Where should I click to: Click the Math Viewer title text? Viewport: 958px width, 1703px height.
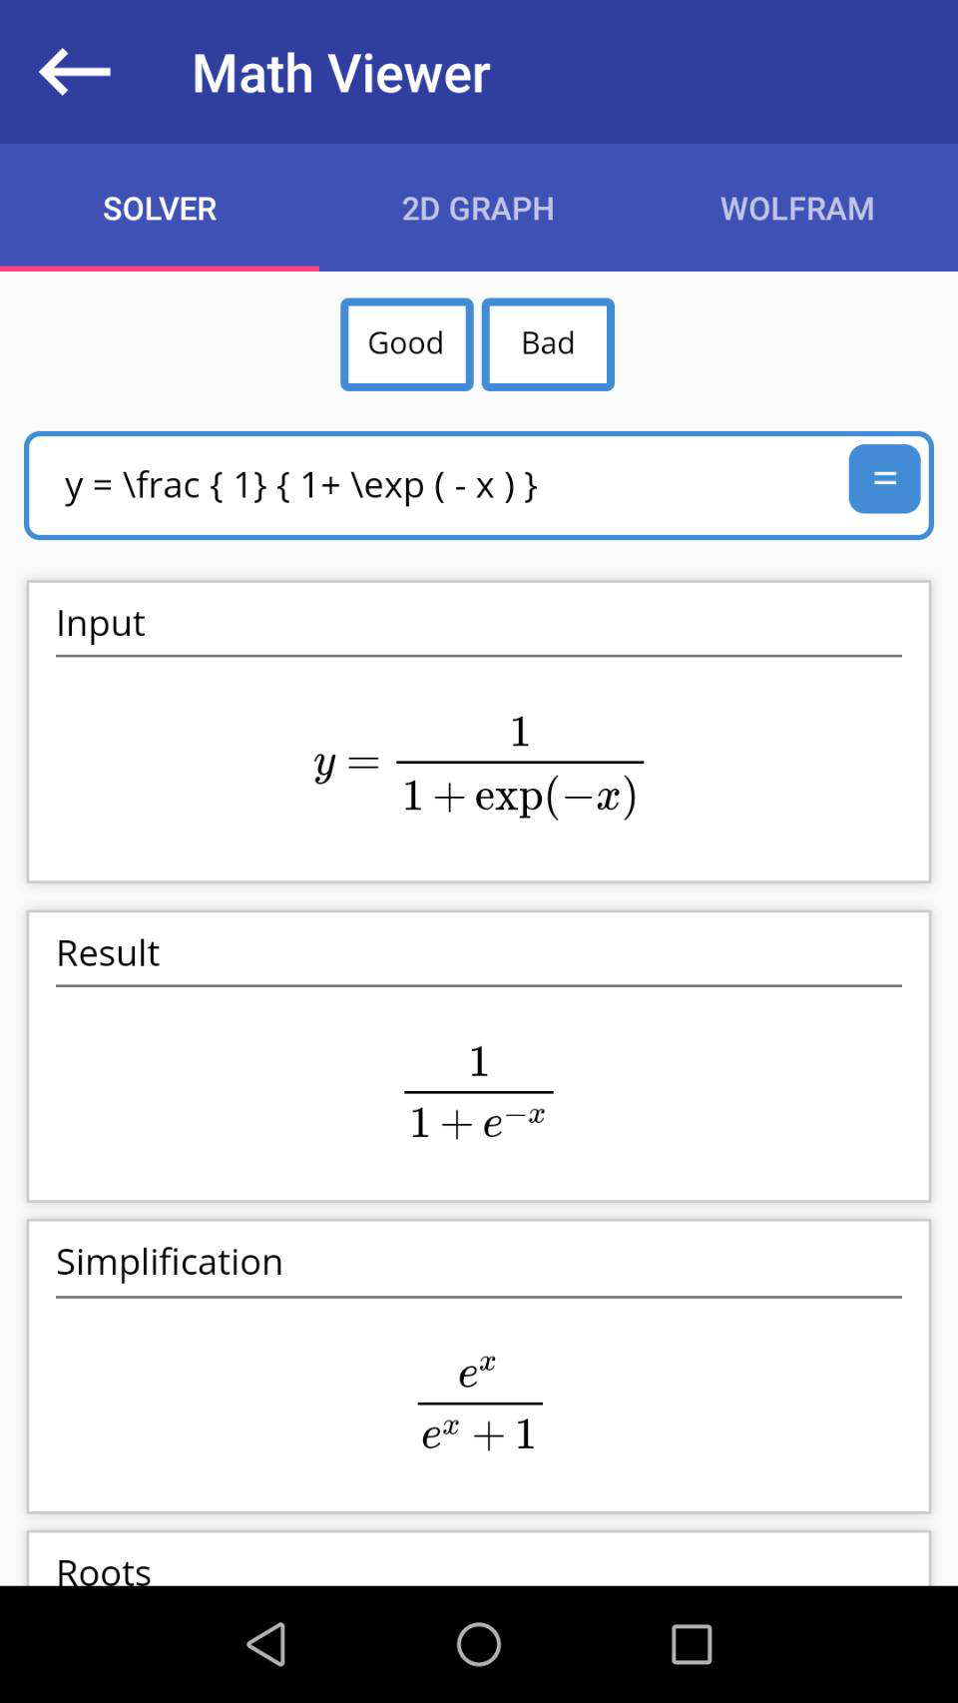[340, 72]
